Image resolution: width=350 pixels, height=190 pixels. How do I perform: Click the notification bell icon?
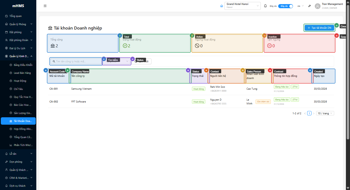coord(265,6)
